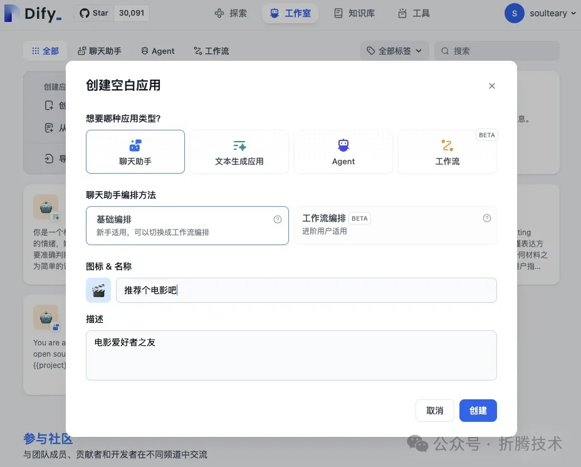Expand the 全部标签 dropdown
This screenshot has height=467, width=581.
tap(395, 51)
